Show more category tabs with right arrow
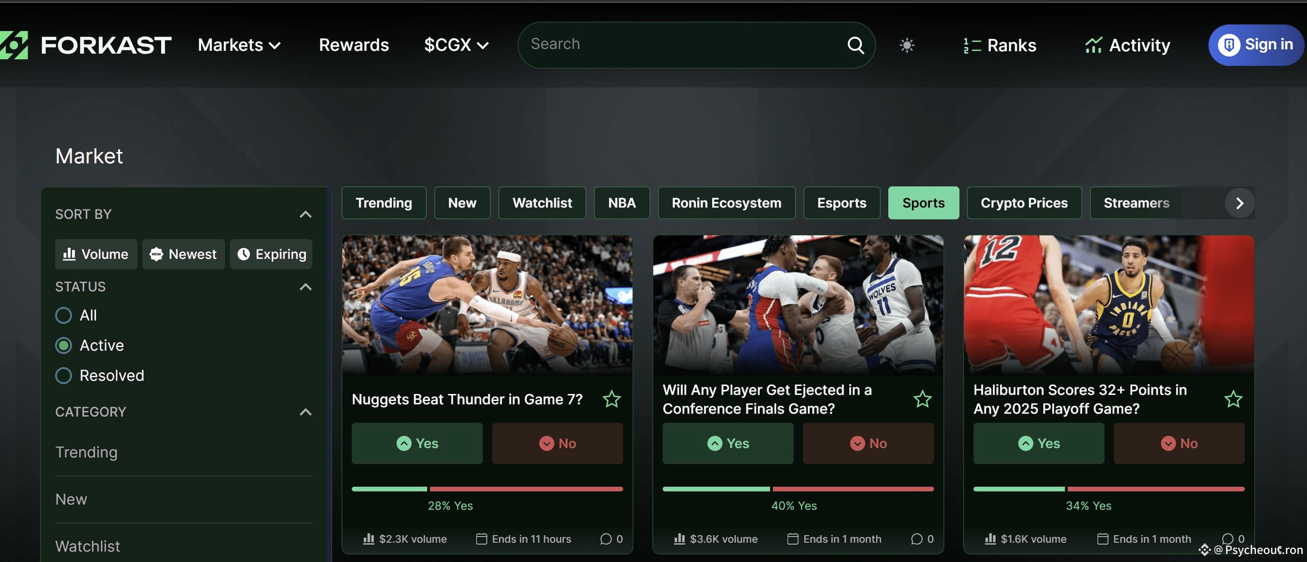 click(1240, 203)
